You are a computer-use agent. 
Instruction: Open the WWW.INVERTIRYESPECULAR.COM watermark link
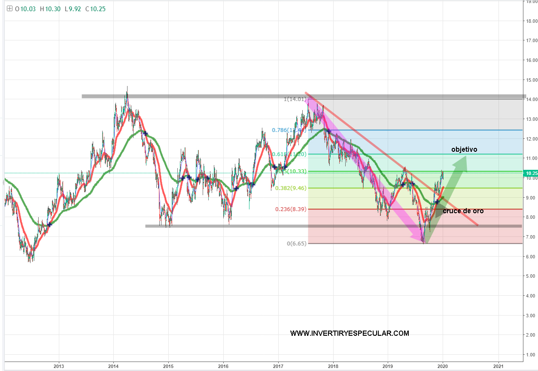point(350,333)
